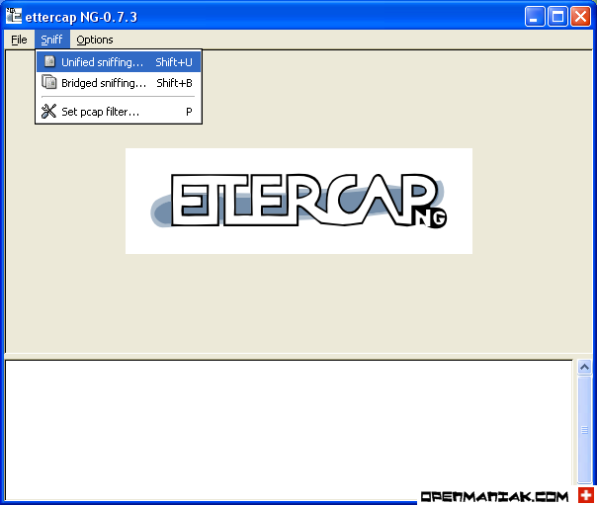Click the Ettercap NG logo image
This screenshot has height=505, width=597.
pos(298,201)
